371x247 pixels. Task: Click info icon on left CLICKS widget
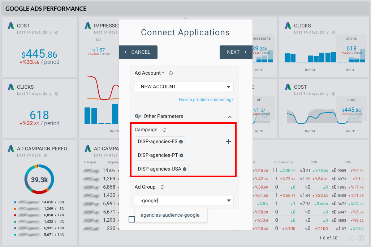(x=56, y=94)
